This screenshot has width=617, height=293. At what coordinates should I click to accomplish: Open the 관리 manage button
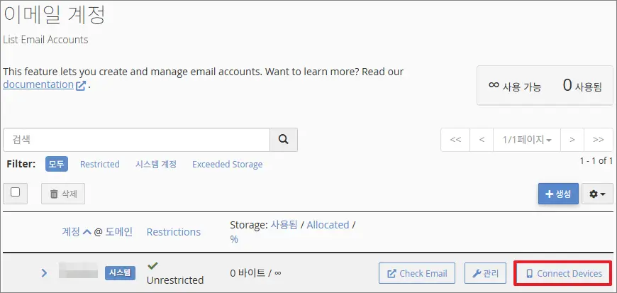point(486,274)
